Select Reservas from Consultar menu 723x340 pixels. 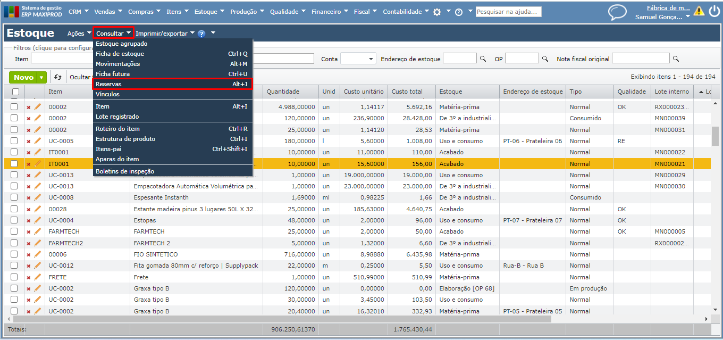coord(108,84)
